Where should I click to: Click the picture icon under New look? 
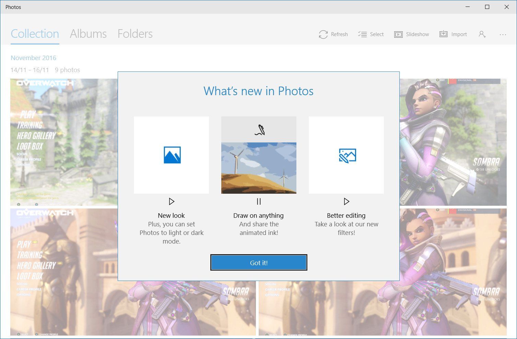(171, 155)
